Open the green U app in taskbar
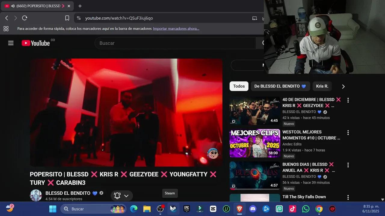385x216 pixels. (226, 209)
